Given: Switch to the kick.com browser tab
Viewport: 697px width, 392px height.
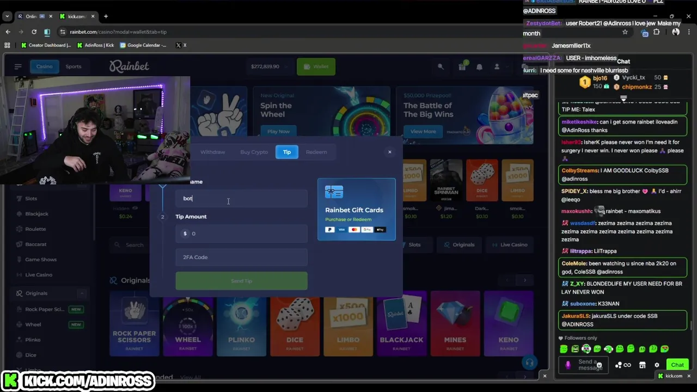Looking at the screenshot, I should [77, 16].
